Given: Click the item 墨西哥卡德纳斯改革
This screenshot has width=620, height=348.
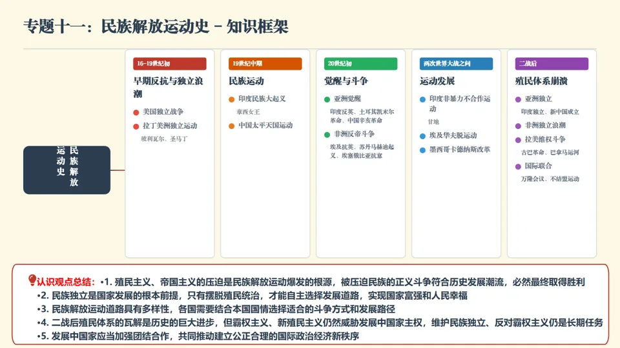Looking at the screenshot, I should click(x=460, y=150).
